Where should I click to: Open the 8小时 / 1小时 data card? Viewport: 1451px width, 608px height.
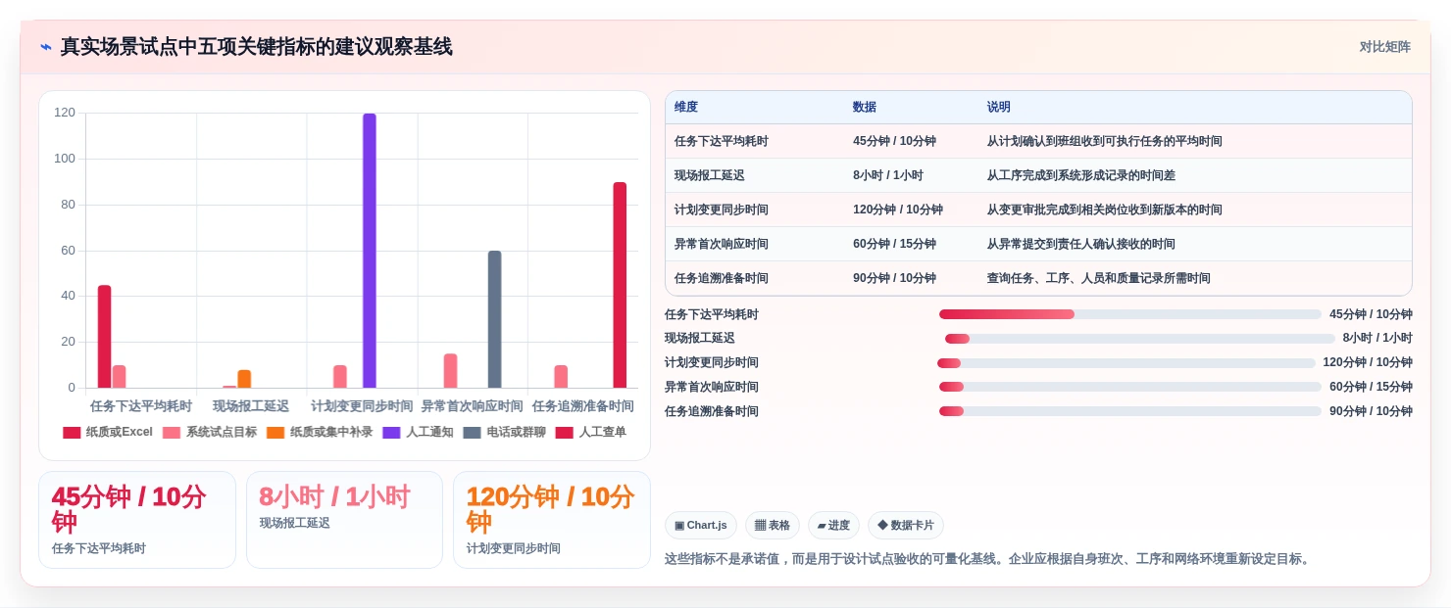[x=344, y=520]
